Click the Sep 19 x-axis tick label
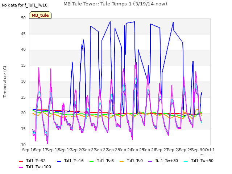 (65, 150)
